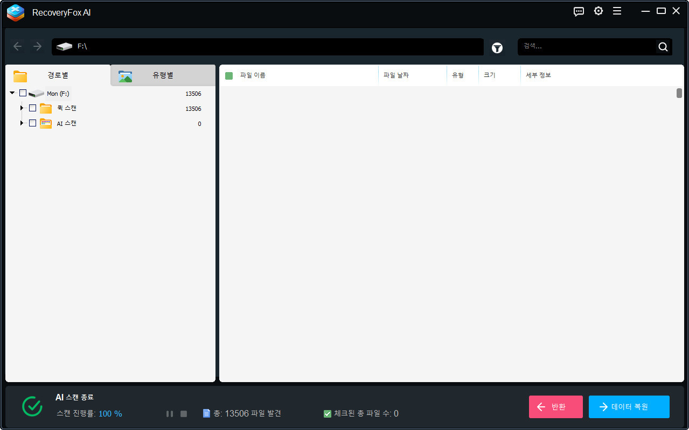
Task: Click the search magnifier icon
Action: click(663, 47)
